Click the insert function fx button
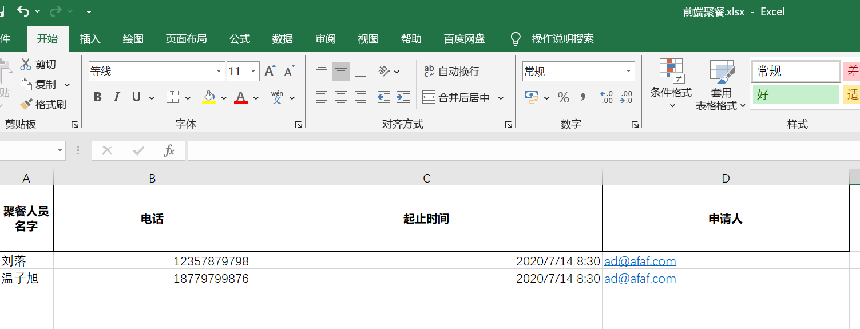Image resolution: width=860 pixels, height=329 pixels. click(169, 150)
